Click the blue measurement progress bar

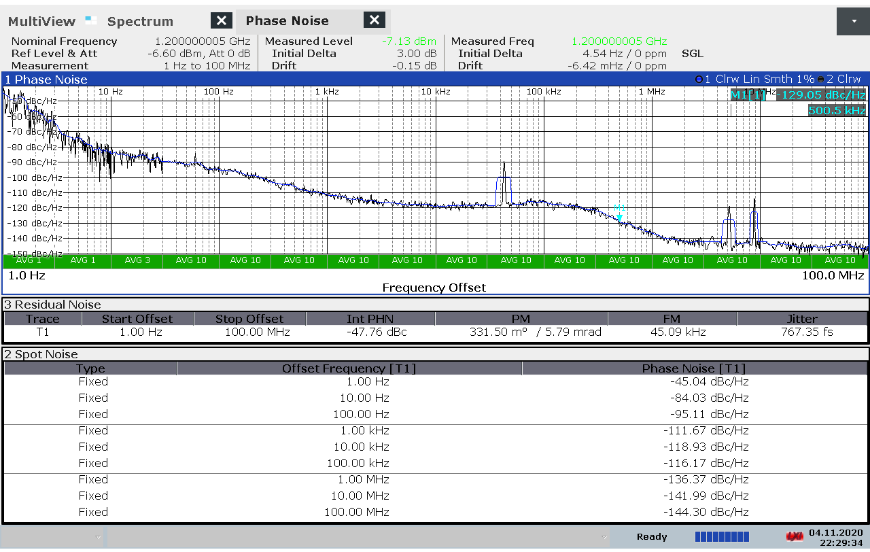pyautogui.click(x=722, y=537)
